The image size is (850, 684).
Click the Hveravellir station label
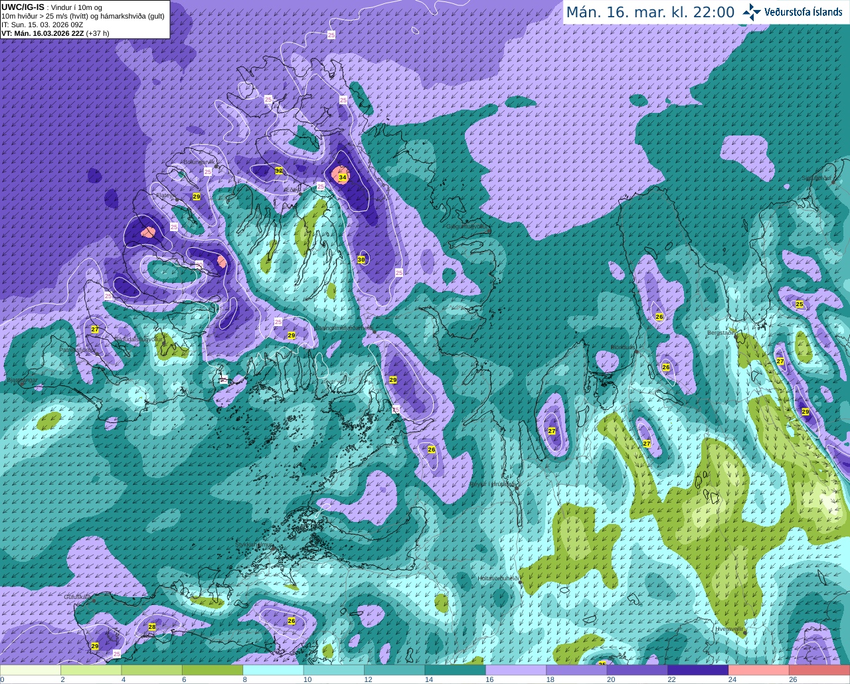coord(728,628)
